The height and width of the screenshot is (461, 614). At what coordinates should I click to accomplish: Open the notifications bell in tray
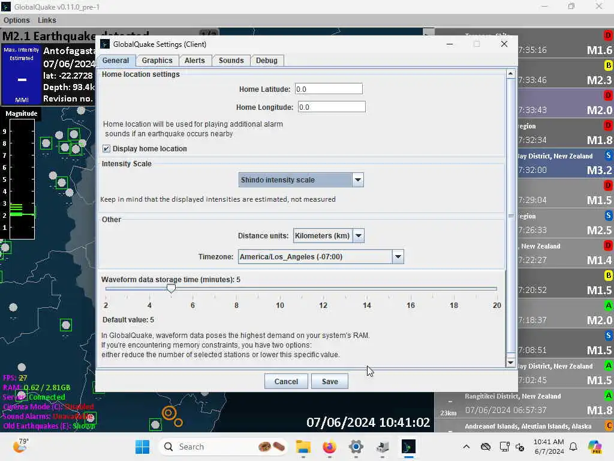(573, 447)
